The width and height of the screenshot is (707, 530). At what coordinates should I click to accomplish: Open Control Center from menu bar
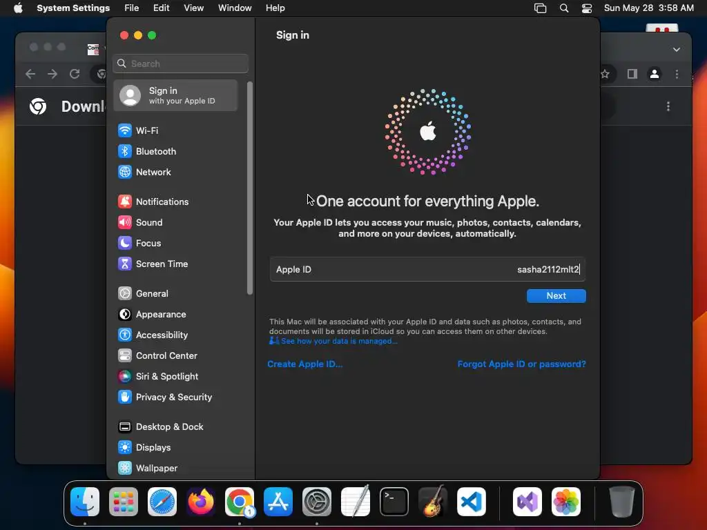[587, 8]
